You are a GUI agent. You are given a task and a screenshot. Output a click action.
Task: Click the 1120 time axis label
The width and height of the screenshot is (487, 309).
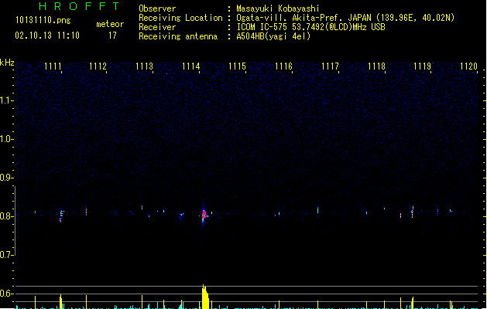coord(468,66)
